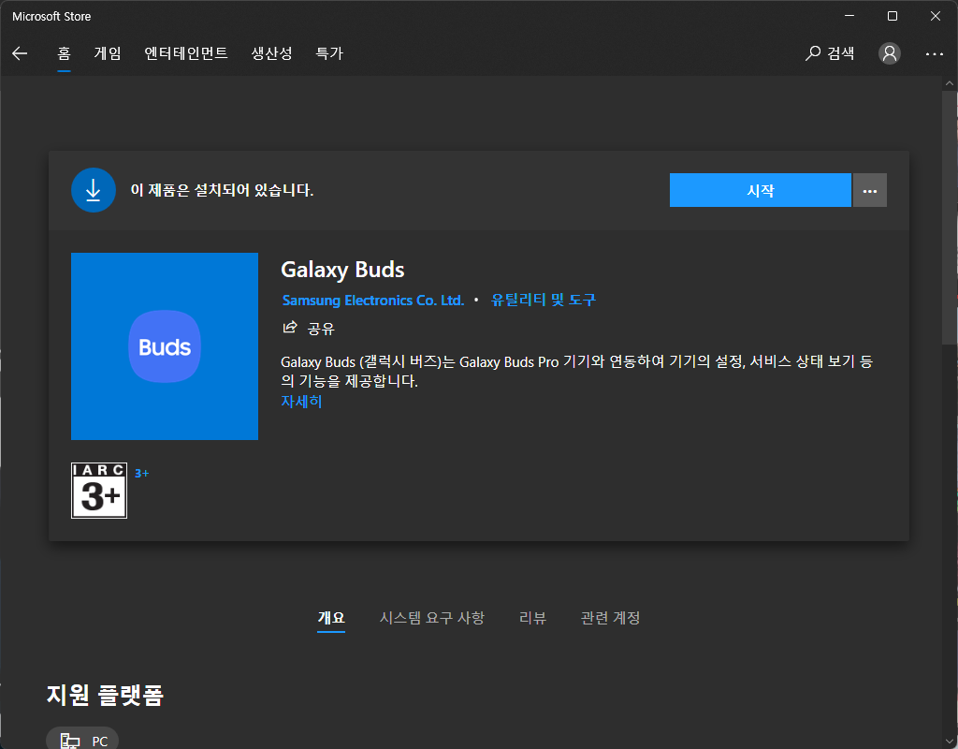Image resolution: width=958 pixels, height=749 pixels.
Task: Click the scrollbar up arrow
Action: tap(950, 83)
